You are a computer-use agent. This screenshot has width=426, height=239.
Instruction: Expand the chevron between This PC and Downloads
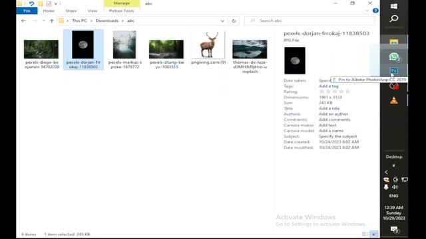[91, 21]
